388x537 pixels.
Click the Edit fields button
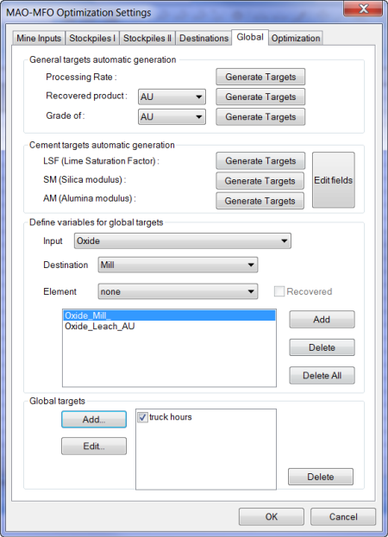333,180
